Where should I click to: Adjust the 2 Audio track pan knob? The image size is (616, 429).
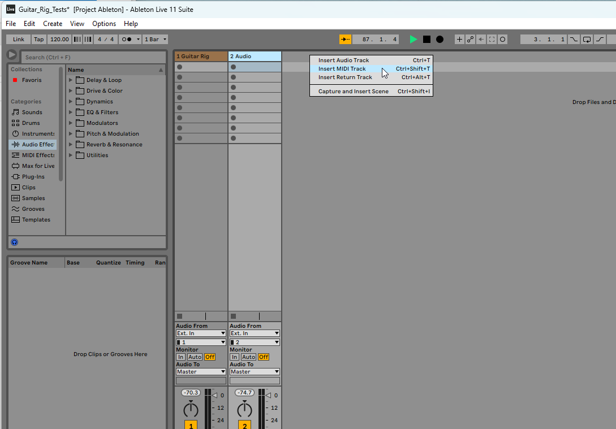click(244, 409)
